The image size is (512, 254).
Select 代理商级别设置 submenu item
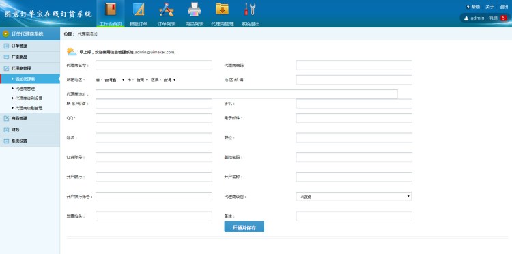pyautogui.click(x=30, y=98)
